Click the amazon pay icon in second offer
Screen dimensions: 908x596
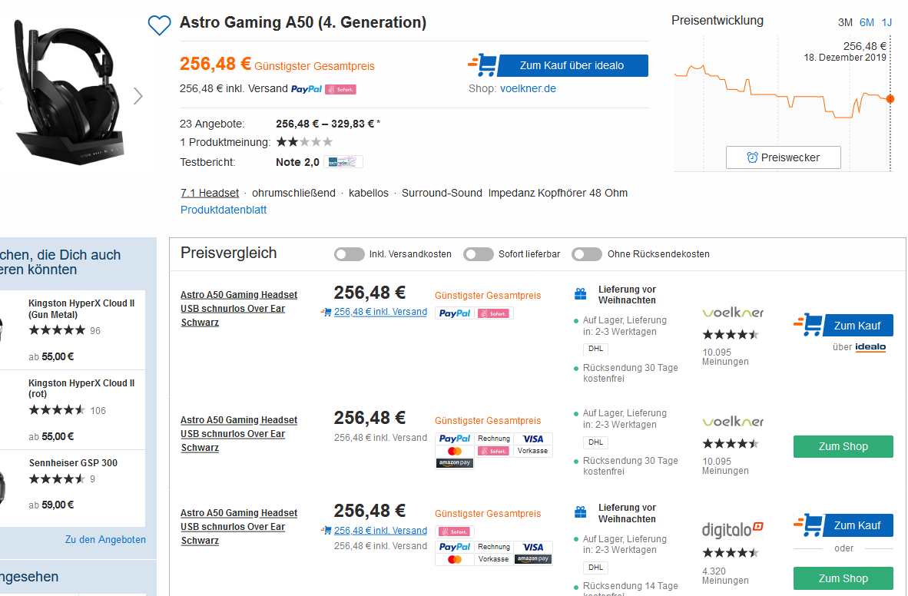455,464
